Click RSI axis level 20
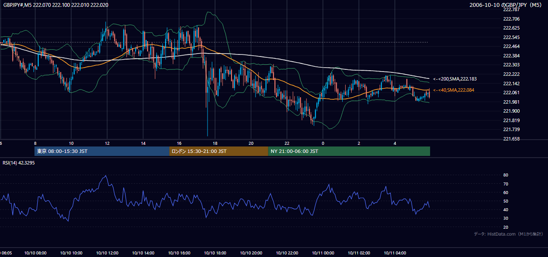This screenshot has width=548, height=257. (506, 227)
